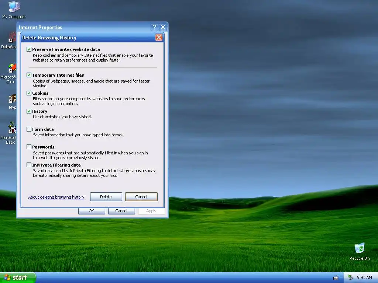The width and height of the screenshot is (378, 283).
Task: Enable the Form data checkbox
Action: [x=29, y=129]
